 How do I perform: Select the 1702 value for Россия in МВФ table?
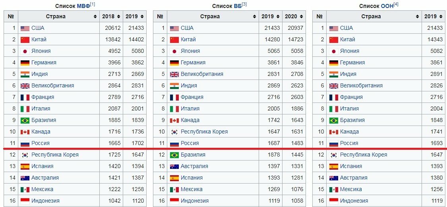tap(137, 143)
